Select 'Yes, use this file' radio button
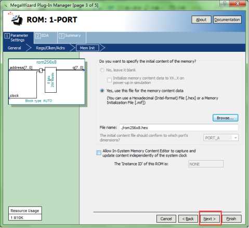Screen dimensions: 249x228 click(x=102, y=91)
